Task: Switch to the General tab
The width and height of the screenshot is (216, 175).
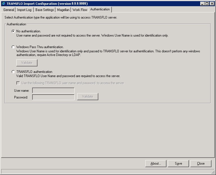Action: 8,10
